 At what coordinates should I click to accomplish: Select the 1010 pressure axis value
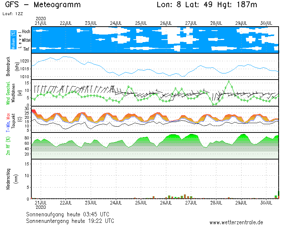[x=24, y=77]
